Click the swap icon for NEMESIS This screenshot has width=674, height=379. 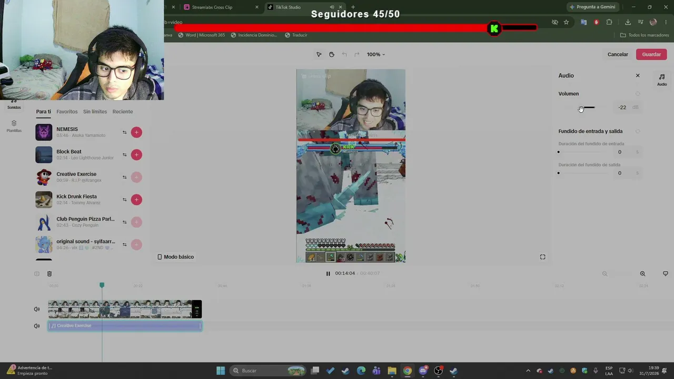(x=125, y=133)
